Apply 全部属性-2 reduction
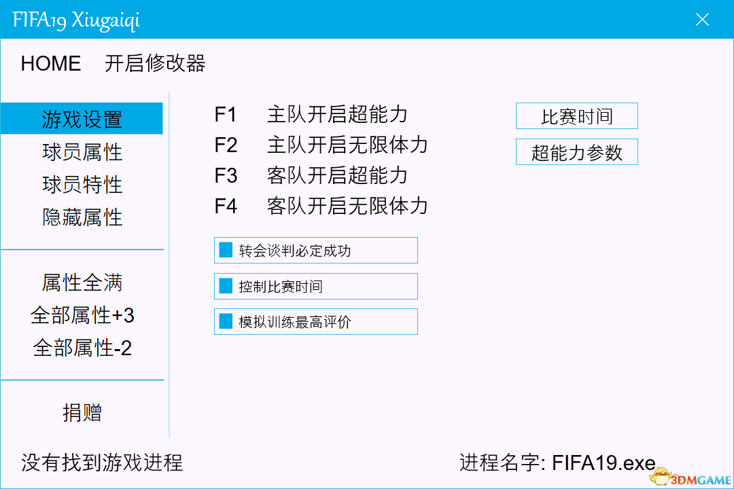Image resolution: width=734 pixels, height=489 pixels. point(82,348)
